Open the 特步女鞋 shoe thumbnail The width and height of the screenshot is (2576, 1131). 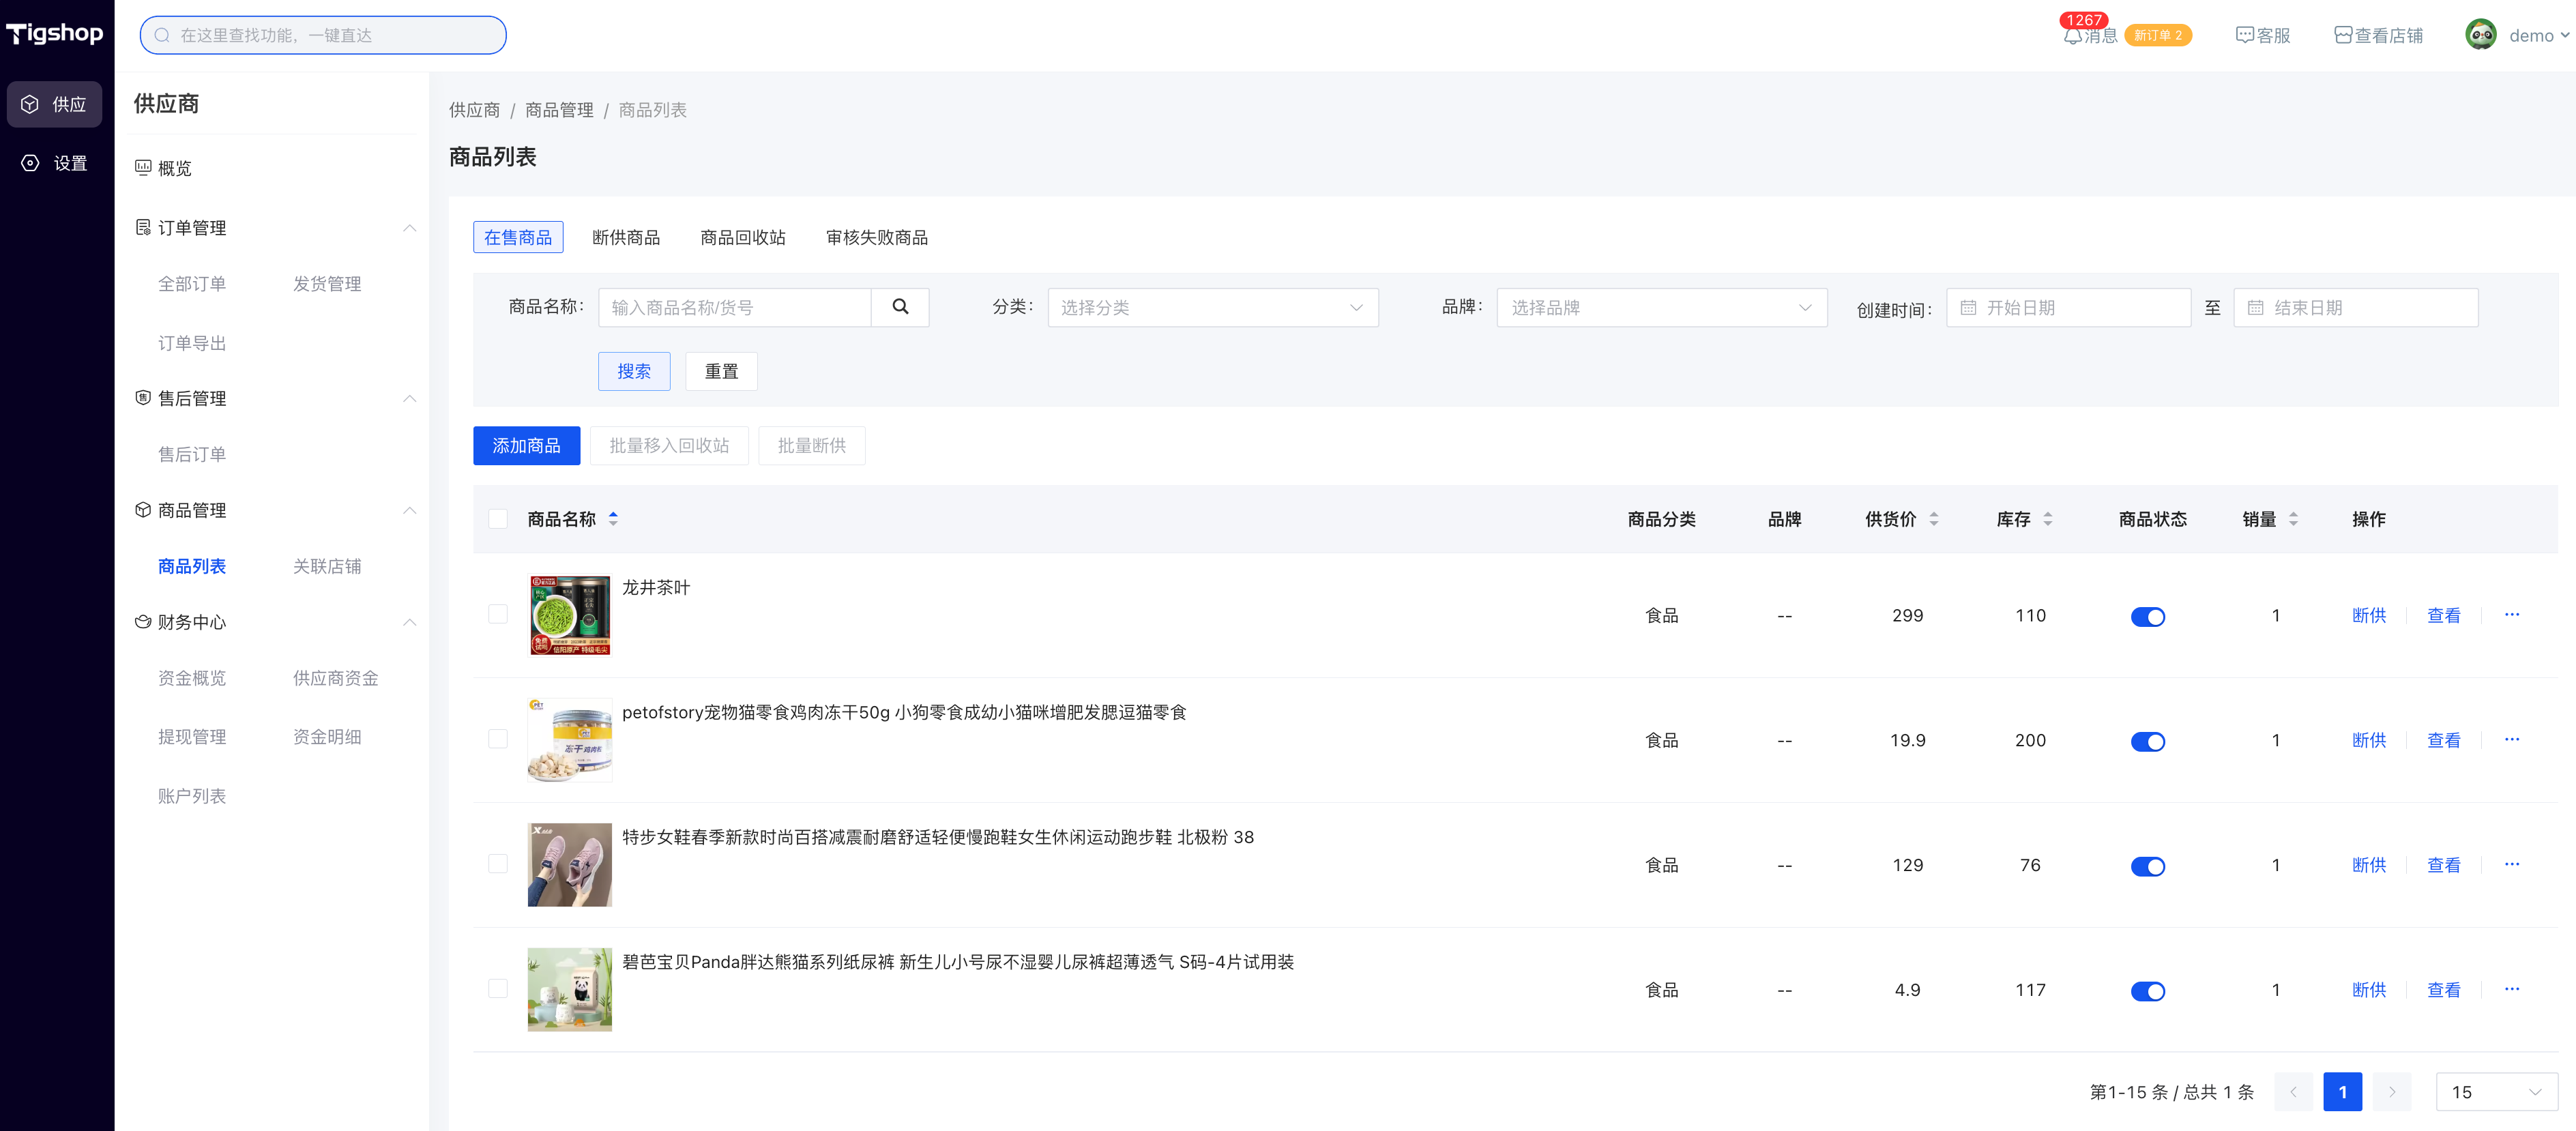click(x=569, y=865)
